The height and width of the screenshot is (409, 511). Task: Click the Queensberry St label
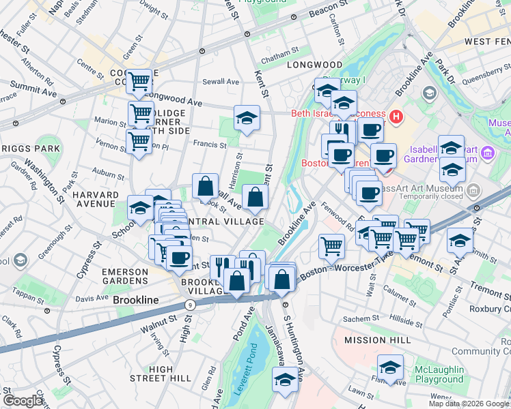pos(486,74)
